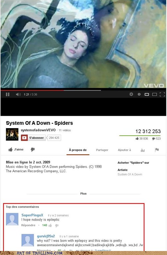Seek on the red video progress bar

(x=51, y=90)
